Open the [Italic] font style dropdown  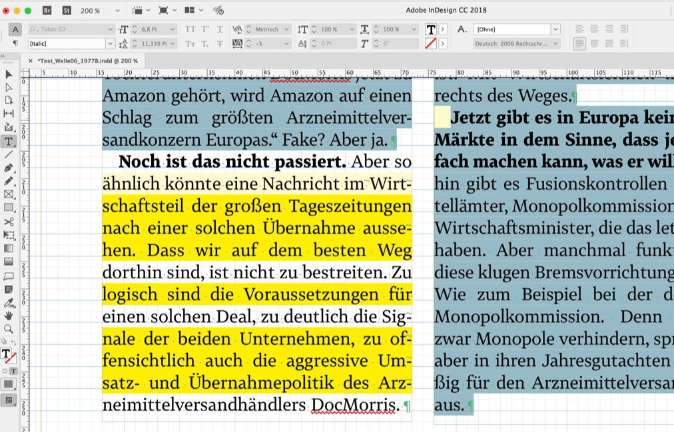tap(110, 43)
